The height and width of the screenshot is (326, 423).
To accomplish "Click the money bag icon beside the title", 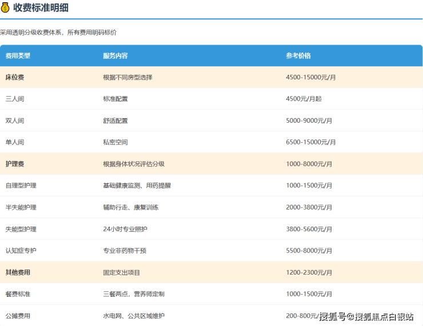I will point(6,8).
